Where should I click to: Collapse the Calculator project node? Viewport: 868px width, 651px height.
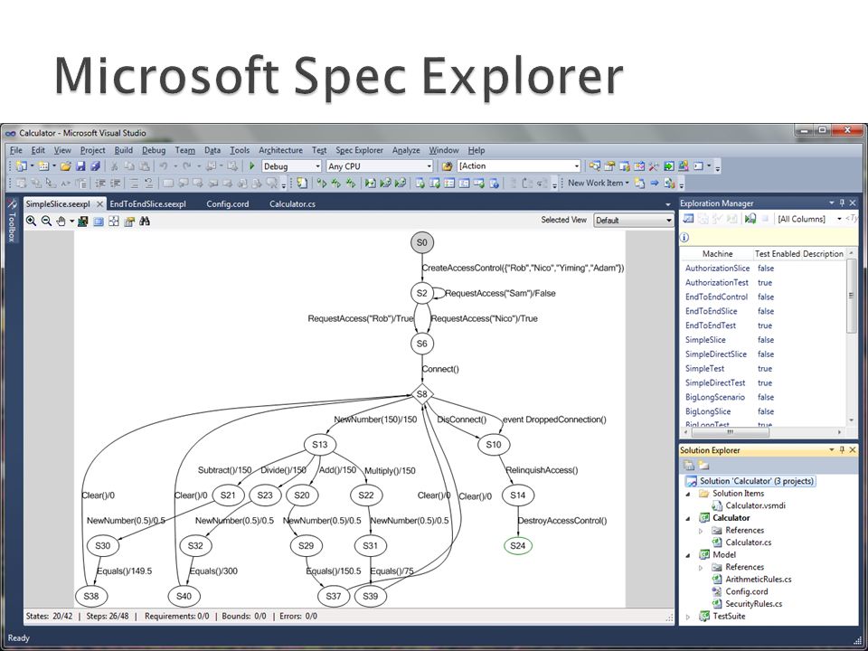coord(688,519)
